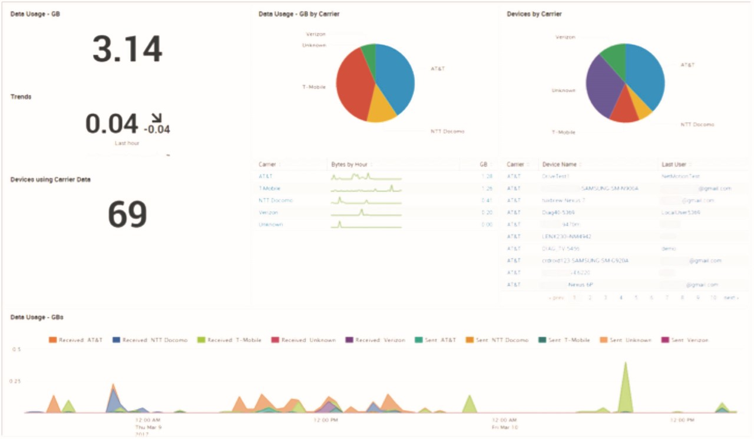The width and height of the screenshot is (754, 439).
Task: Toggle the Received: T-Mobile legend series
Action: point(229,340)
